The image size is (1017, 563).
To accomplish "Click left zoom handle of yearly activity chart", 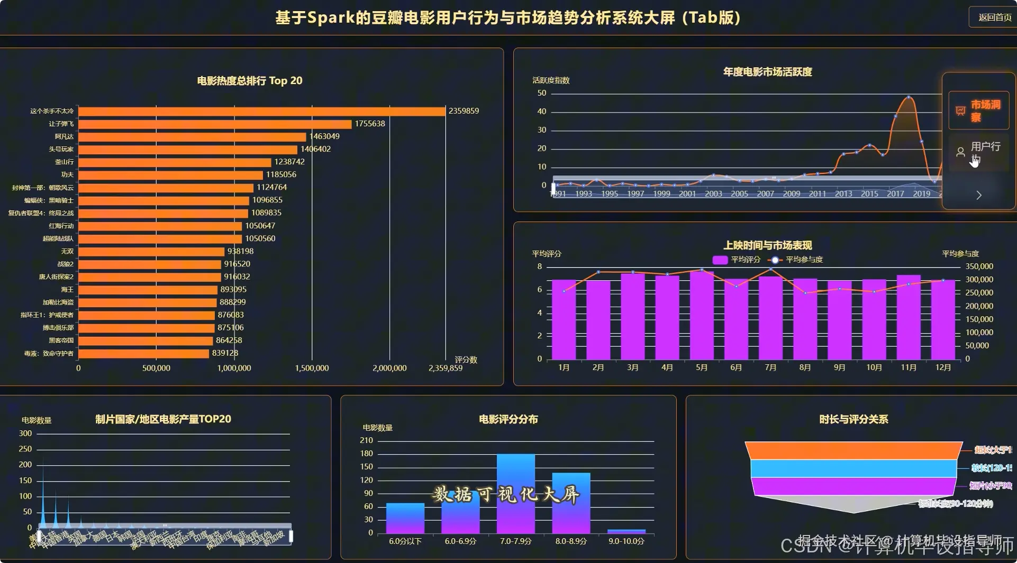I will click(553, 188).
